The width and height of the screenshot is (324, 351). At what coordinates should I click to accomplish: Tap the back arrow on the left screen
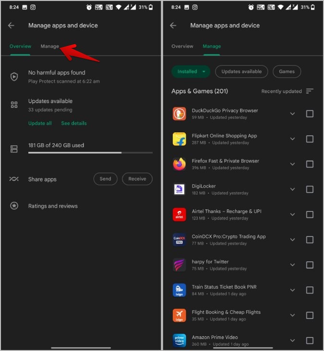11,25
